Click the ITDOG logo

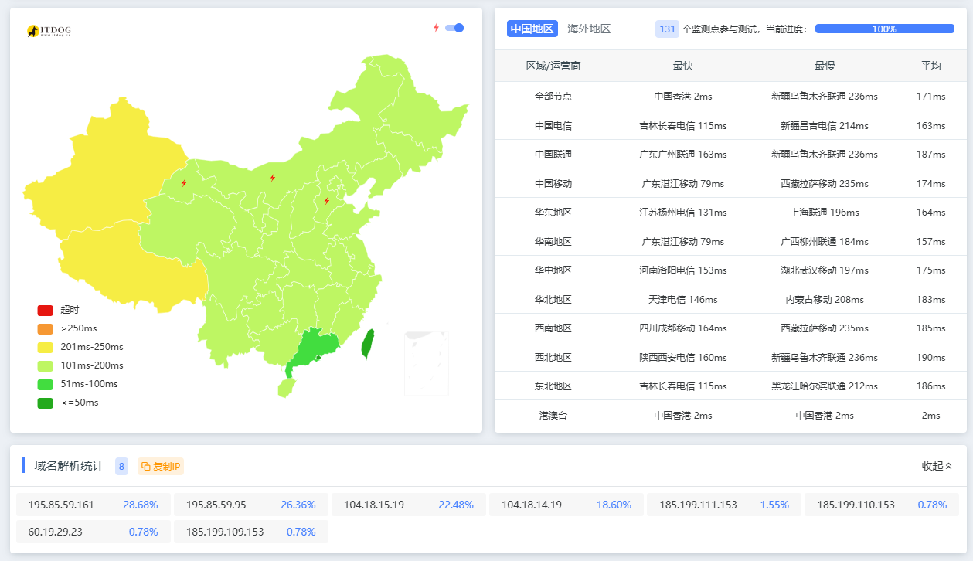point(49,31)
